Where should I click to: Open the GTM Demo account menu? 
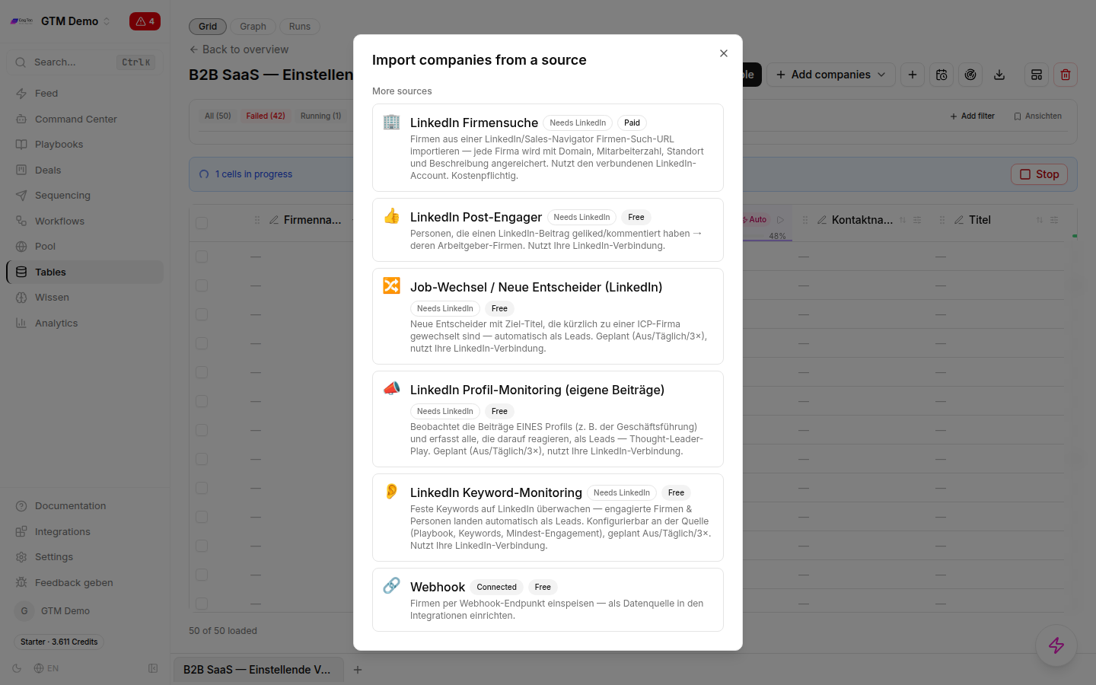pyautogui.click(x=84, y=610)
